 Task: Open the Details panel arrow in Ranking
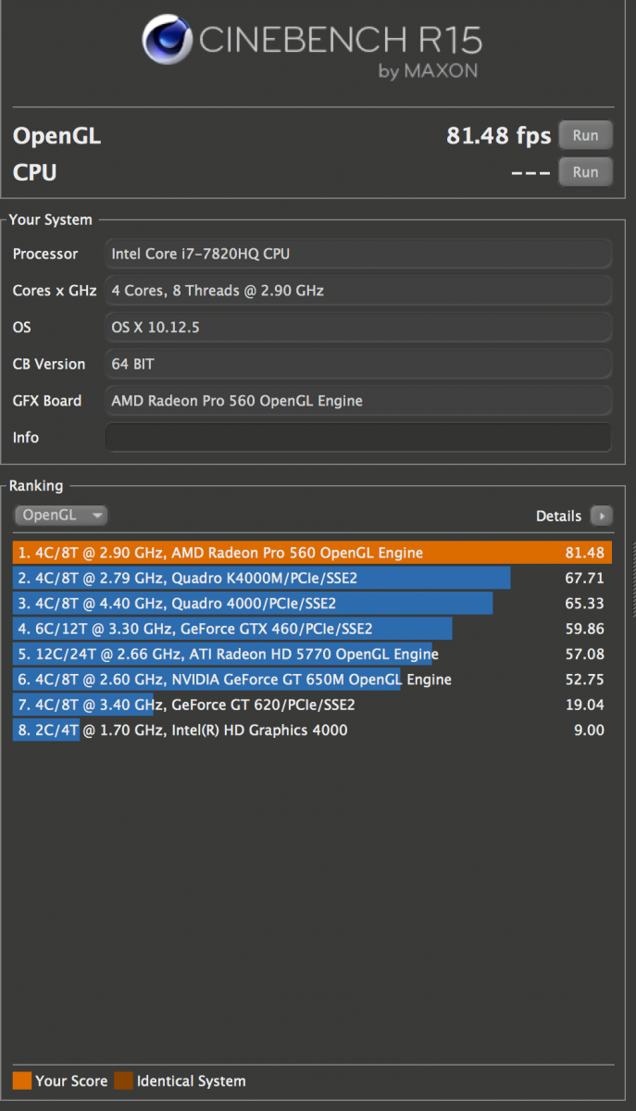point(602,516)
